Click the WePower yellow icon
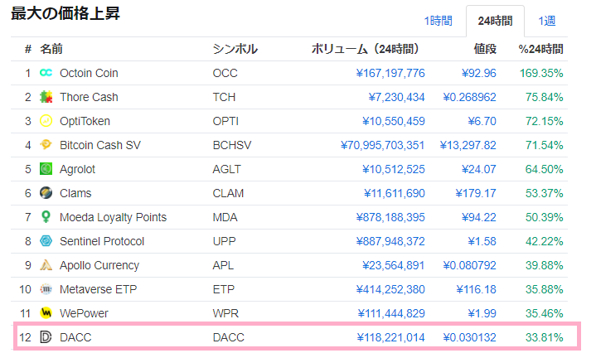Screen dimensions: 596x353 pos(46,313)
